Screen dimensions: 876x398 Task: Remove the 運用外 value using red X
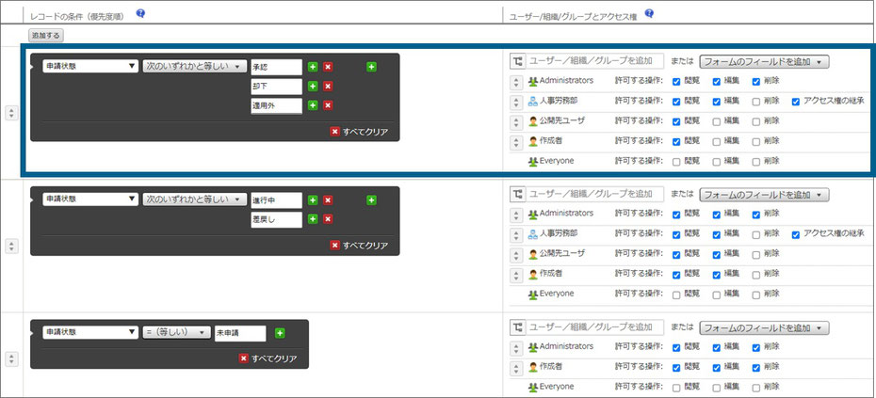[x=328, y=106]
